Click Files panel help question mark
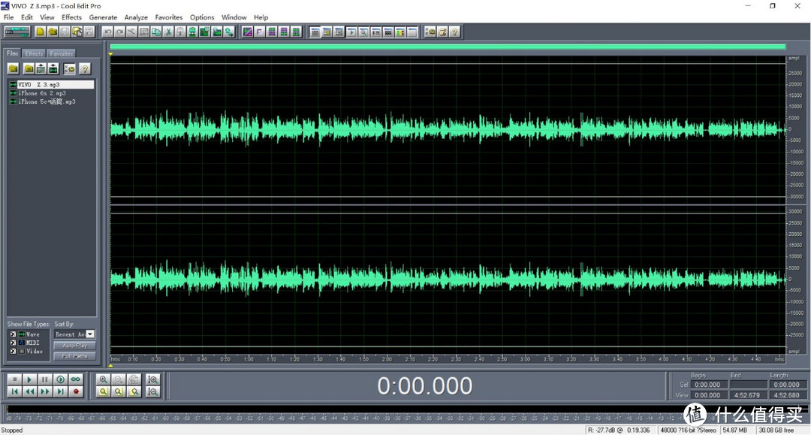Image resolution: width=811 pixels, height=435 pixels. click(x=85, y=68)
